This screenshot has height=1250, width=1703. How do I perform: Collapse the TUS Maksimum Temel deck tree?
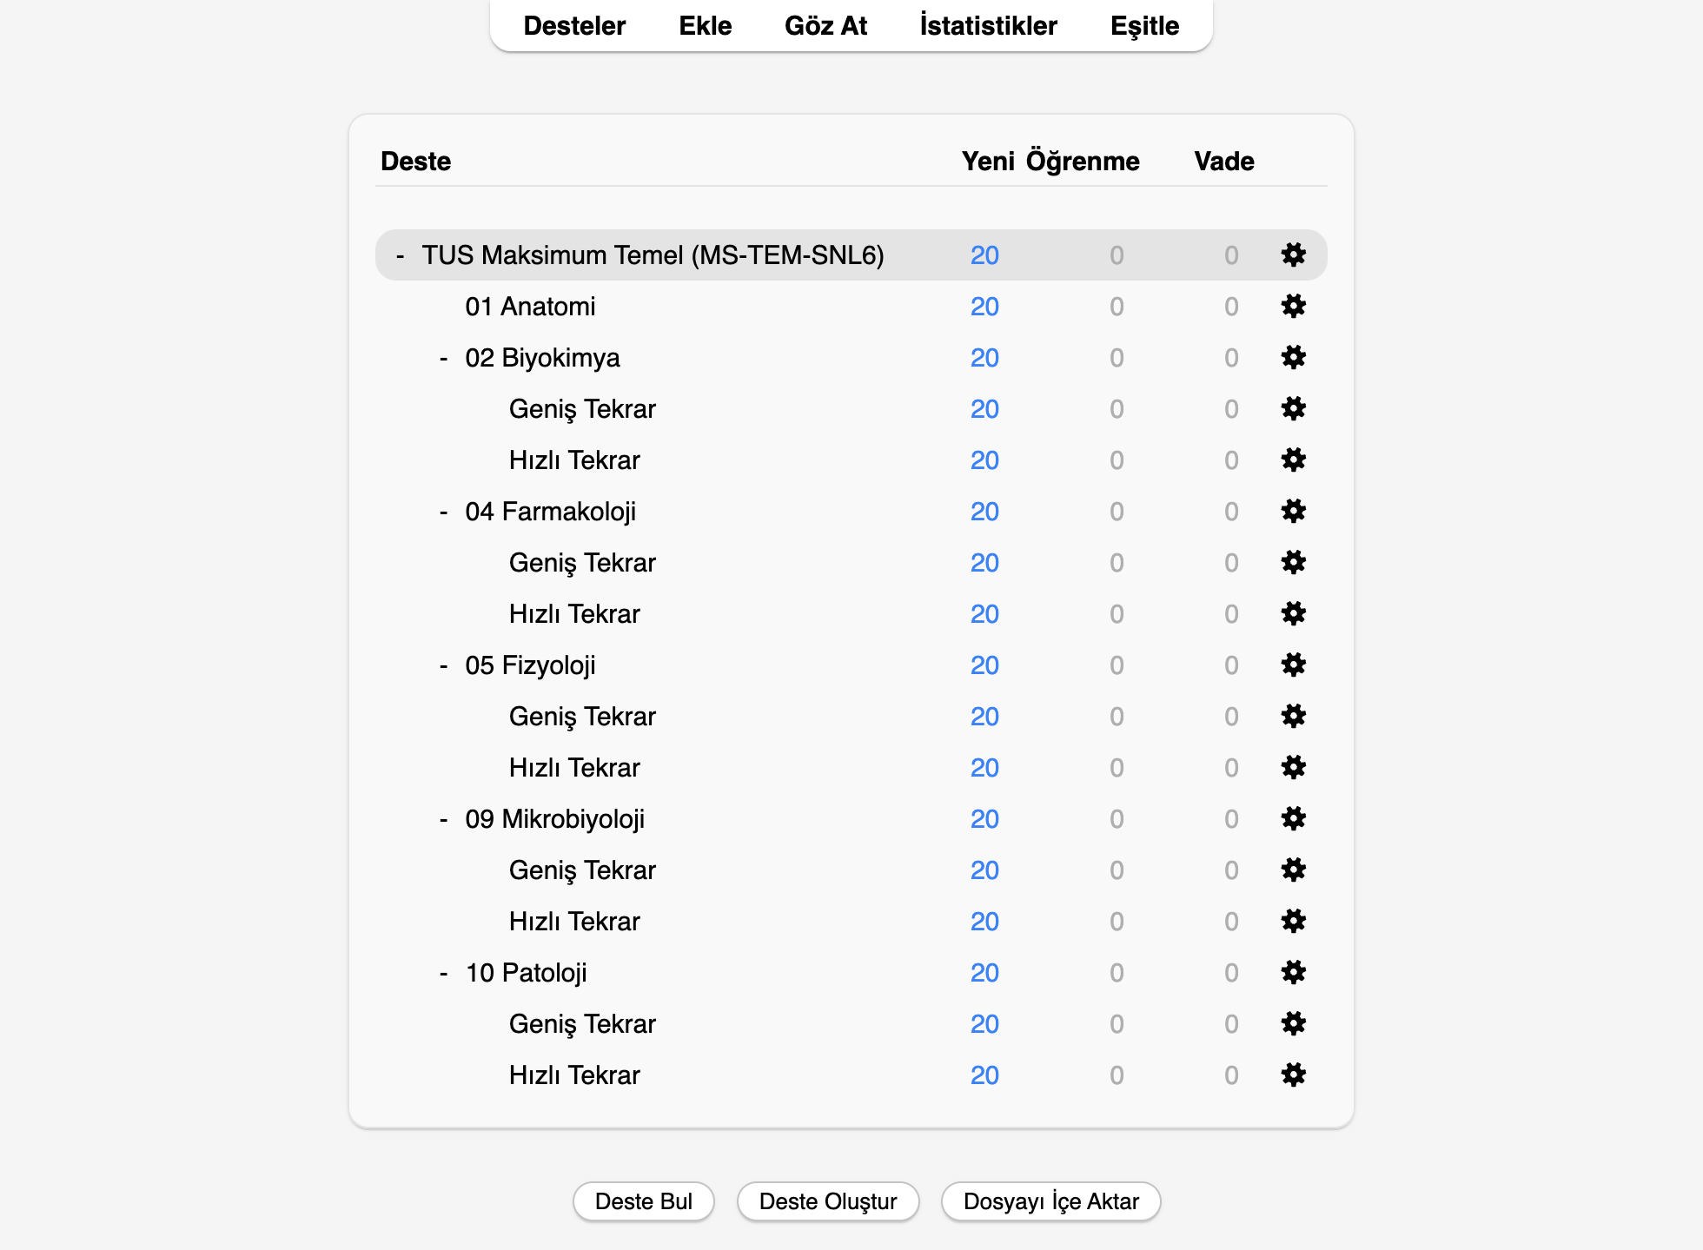pos(400,255)
